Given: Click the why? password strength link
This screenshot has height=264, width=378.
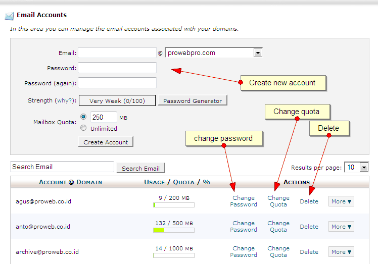Looking at the screenshot, I should (65, 100).
